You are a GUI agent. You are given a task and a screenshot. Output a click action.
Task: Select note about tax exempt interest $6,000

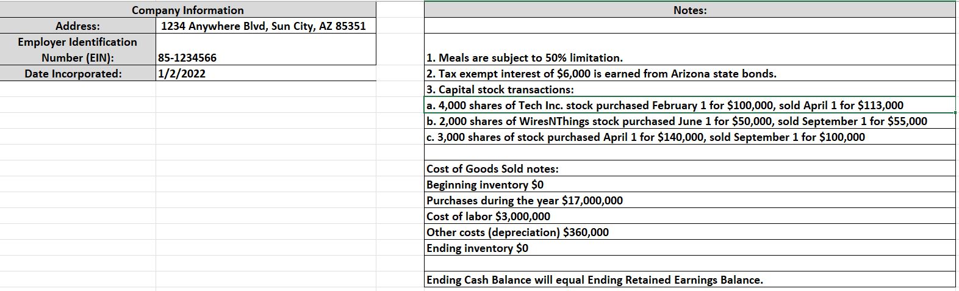(690, 73)
